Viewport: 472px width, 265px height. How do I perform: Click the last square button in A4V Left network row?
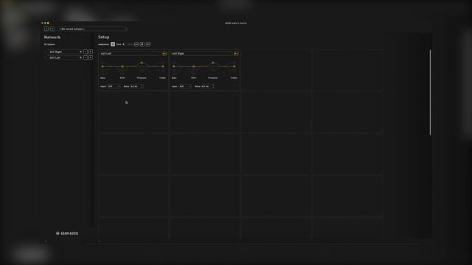click(x=91, y=57)
